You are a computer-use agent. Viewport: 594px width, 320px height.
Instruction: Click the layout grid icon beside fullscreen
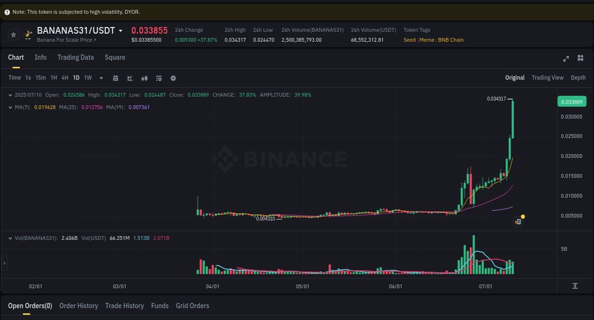point(580,58)
